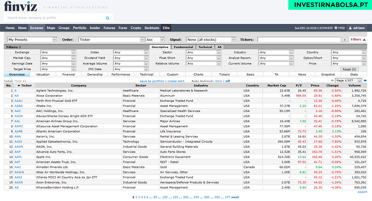Viewport: 372px width, 201px height.
Task: Select the Charts view tab
Action: point(199,74)
